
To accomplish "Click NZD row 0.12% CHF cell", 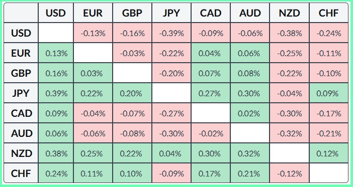I will pos(329,153).
